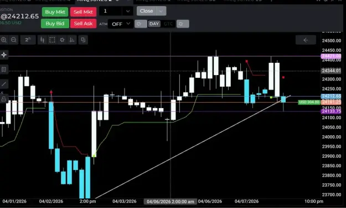Click Sell Mkt button

click(83, 12)
